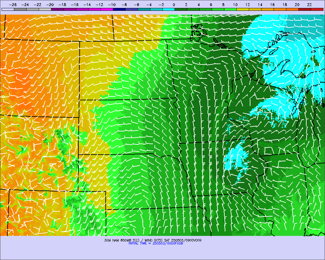This screenshot has height=260, width=325.
Task: Click the purple swatch between -18 and -16
Action: [x=70, y=9]
